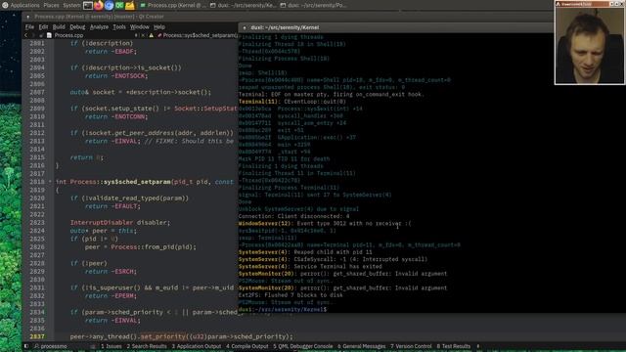Collapse the fold marker at line 2818
This screenshot has height=352, width=626.
click(x=50, y=182)
